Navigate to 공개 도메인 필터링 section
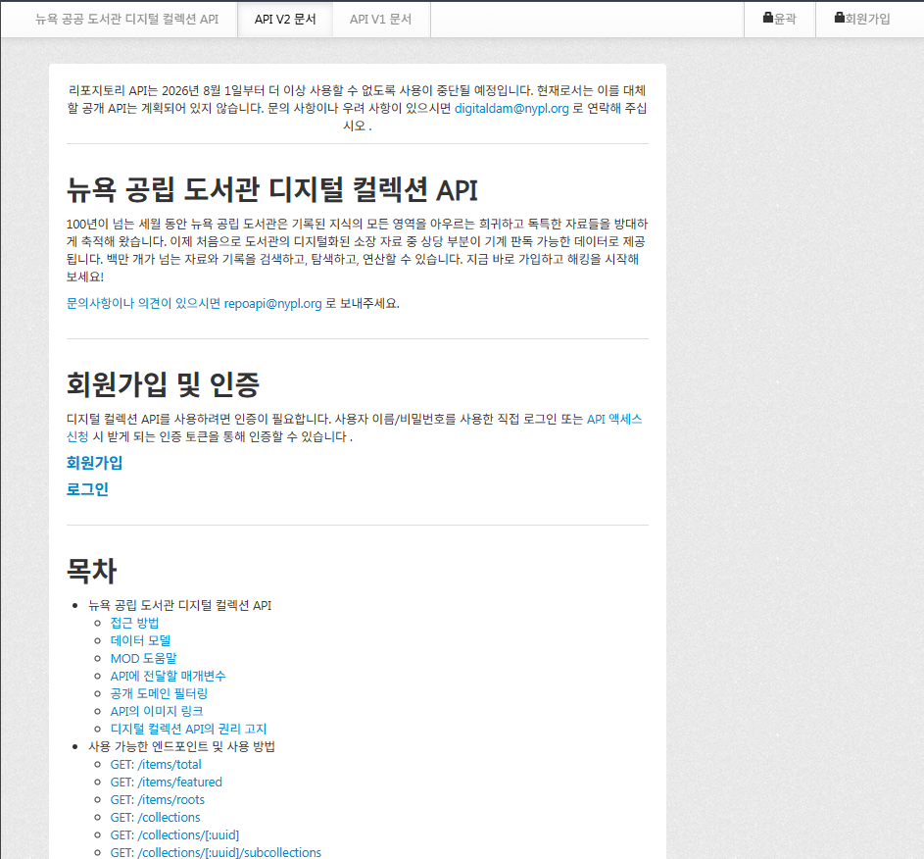The height and width of the screenshot is (859, 924). pos(159,693)
